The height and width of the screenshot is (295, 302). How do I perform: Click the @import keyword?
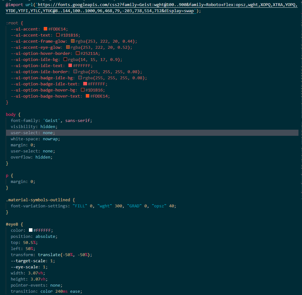(x=14, y=4)
